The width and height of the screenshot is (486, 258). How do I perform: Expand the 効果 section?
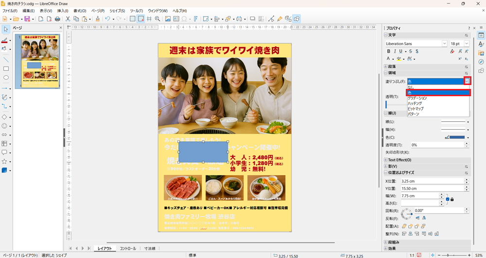(x=385, y=248)
